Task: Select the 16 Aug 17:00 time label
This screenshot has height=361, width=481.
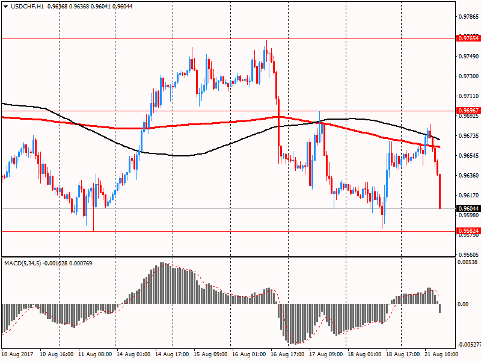Action: point(287,354)
